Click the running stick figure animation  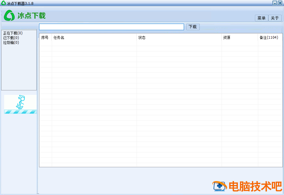[20, 102]
